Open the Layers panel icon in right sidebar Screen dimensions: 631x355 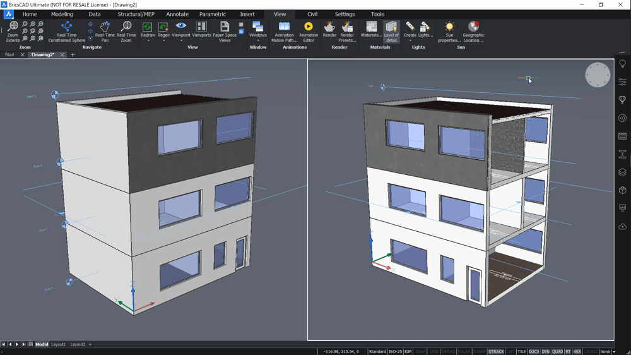coord(623,172)
